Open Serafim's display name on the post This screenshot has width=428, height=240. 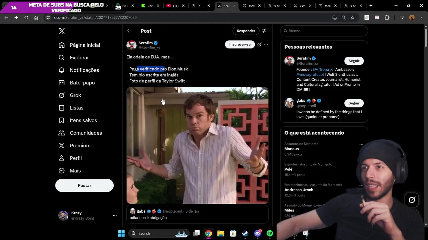(x=145, y=43)
